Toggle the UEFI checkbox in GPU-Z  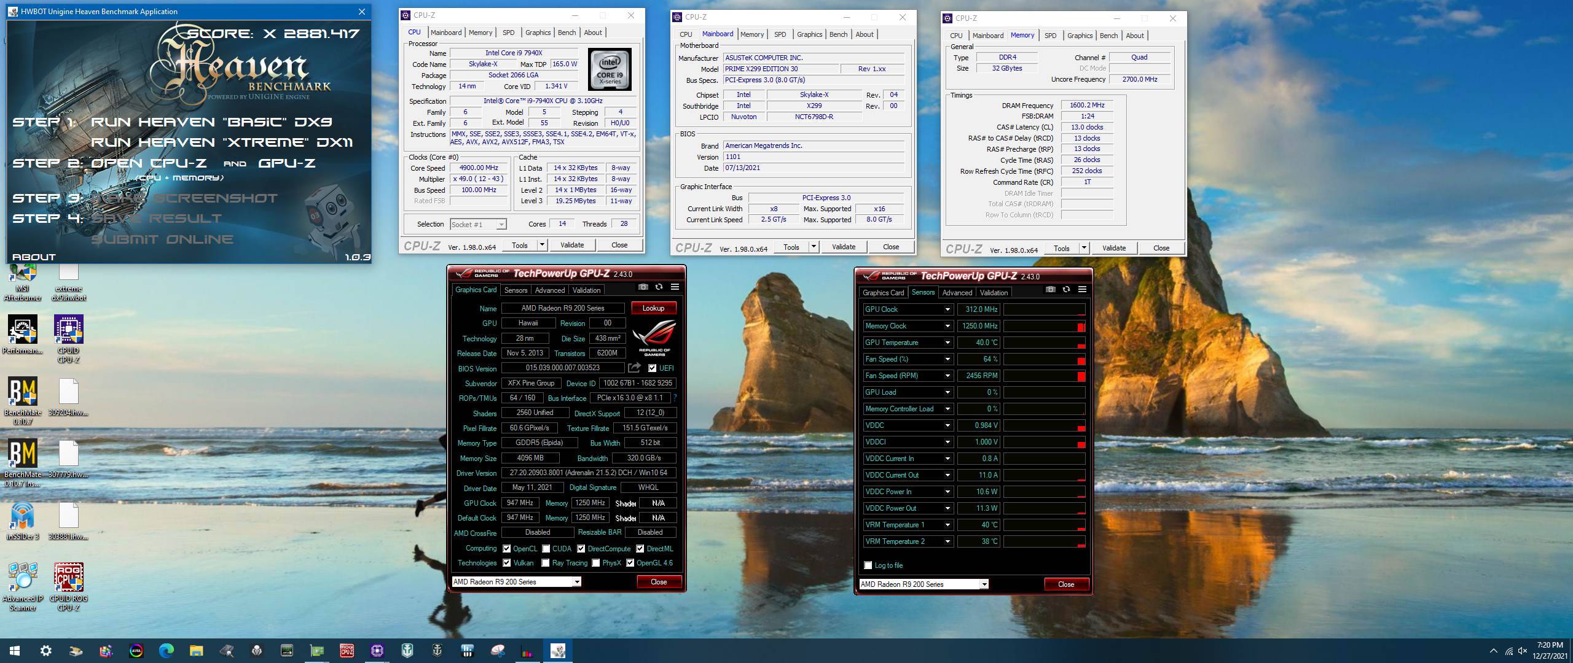click(652, 368)
